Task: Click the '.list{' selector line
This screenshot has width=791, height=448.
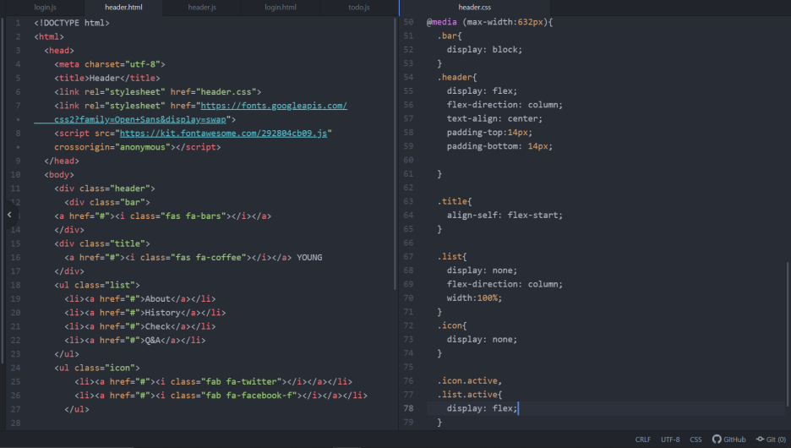Action: pos(451,256)
